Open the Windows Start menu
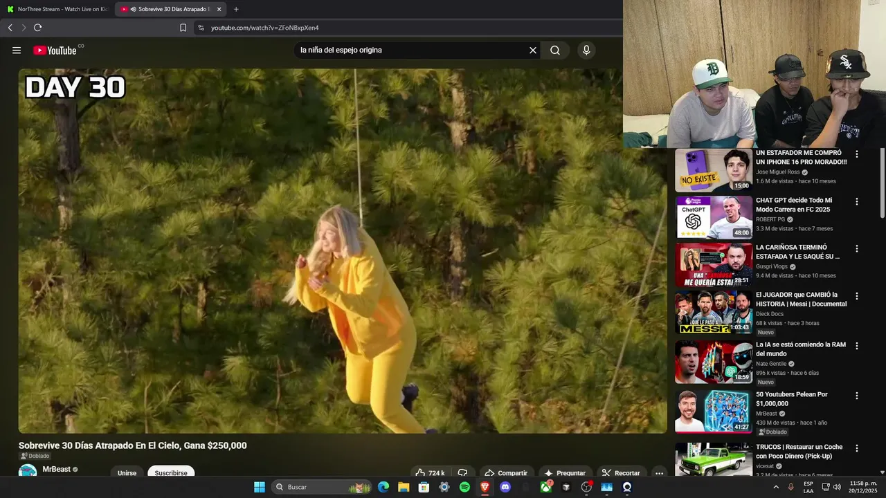 (x=260, y=487)
